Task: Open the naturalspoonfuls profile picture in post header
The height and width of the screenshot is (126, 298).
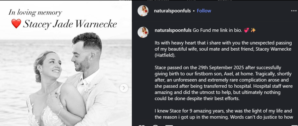Action: tap(143, 11)
